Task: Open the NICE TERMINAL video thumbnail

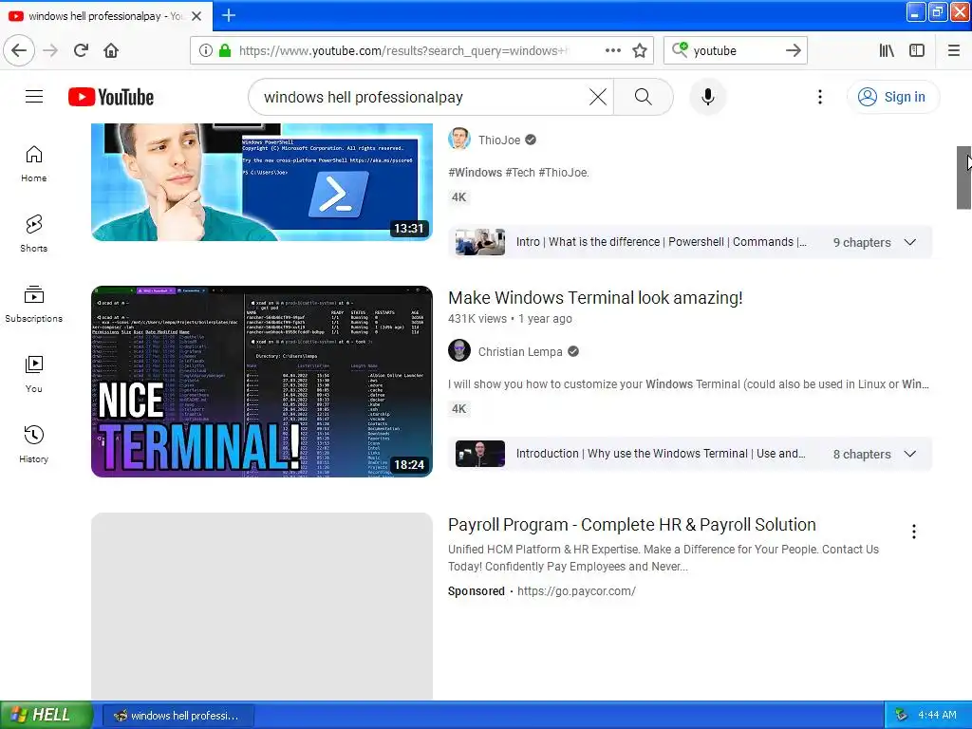Action: click(262, 382)
